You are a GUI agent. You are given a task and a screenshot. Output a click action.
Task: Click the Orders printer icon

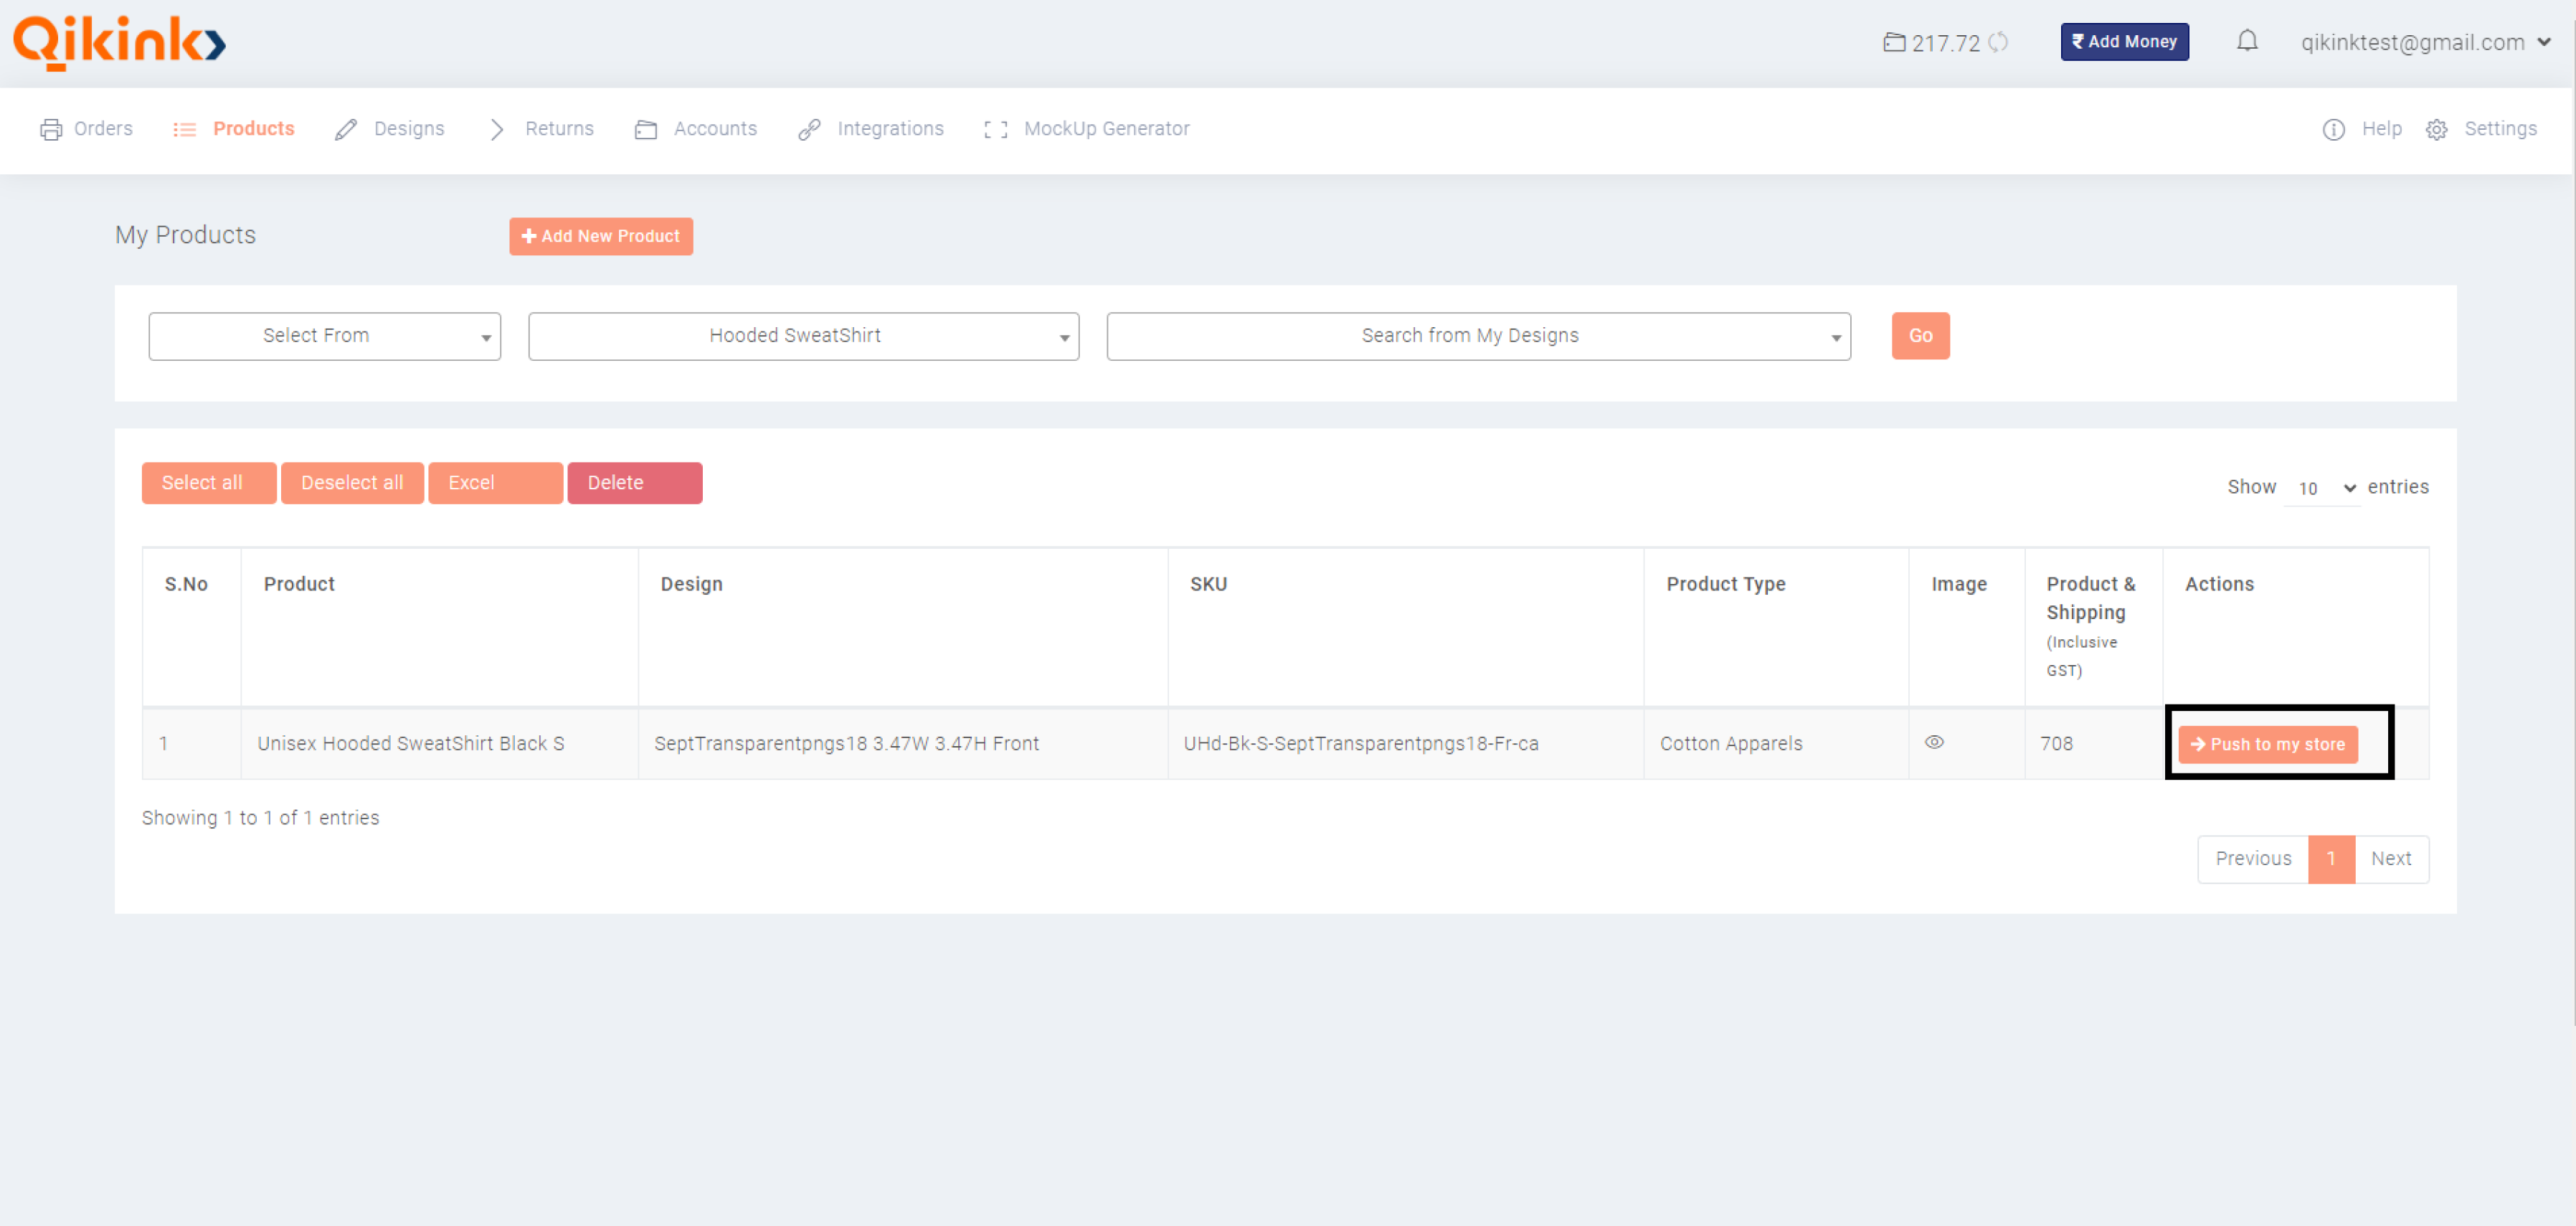point(51,129)
